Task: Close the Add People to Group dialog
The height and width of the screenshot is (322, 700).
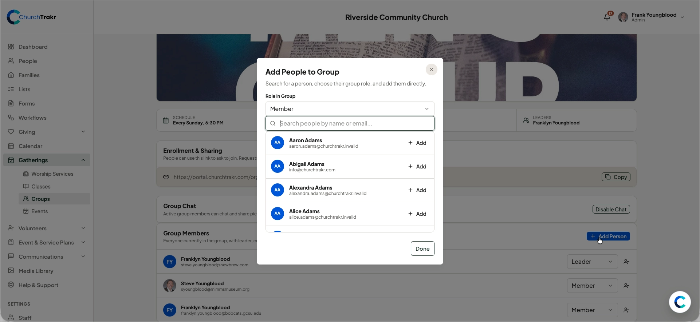Action: (x=432, y=69)
